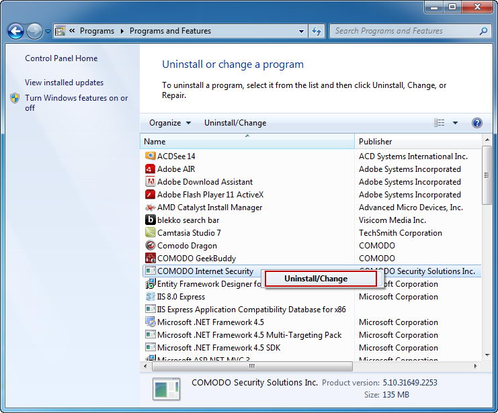Click the horizontal scrollbar left arrow
498x413 pixels.
click(145, 366)
